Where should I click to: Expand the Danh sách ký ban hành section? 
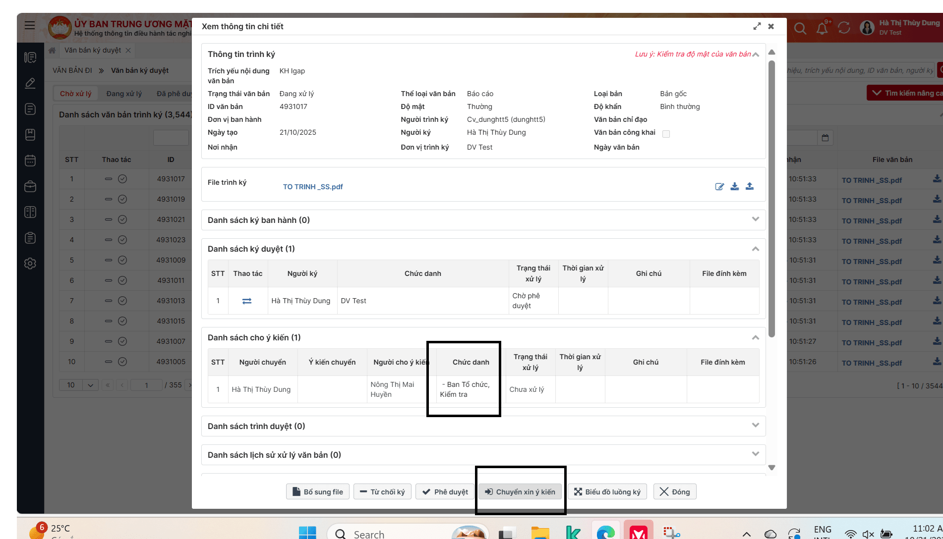tap(755, 219)
